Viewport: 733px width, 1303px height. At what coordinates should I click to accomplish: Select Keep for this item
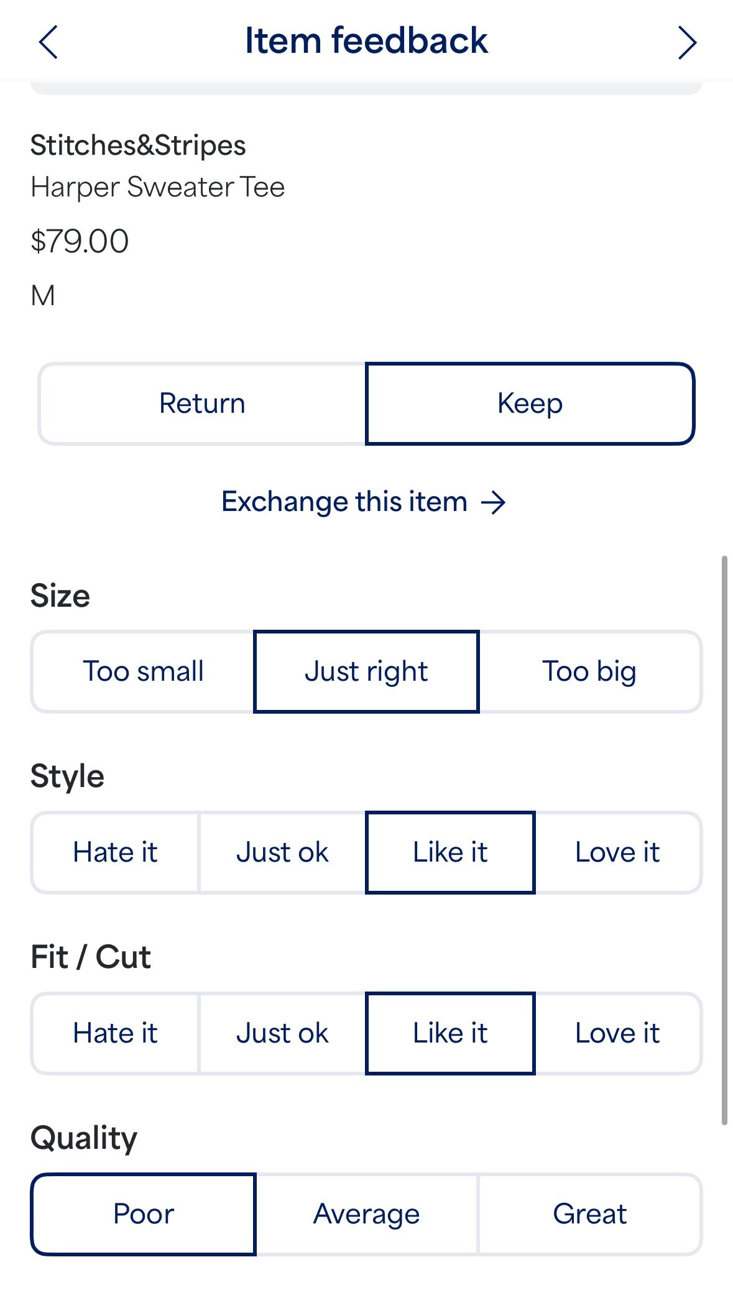(x=530, y=403)
